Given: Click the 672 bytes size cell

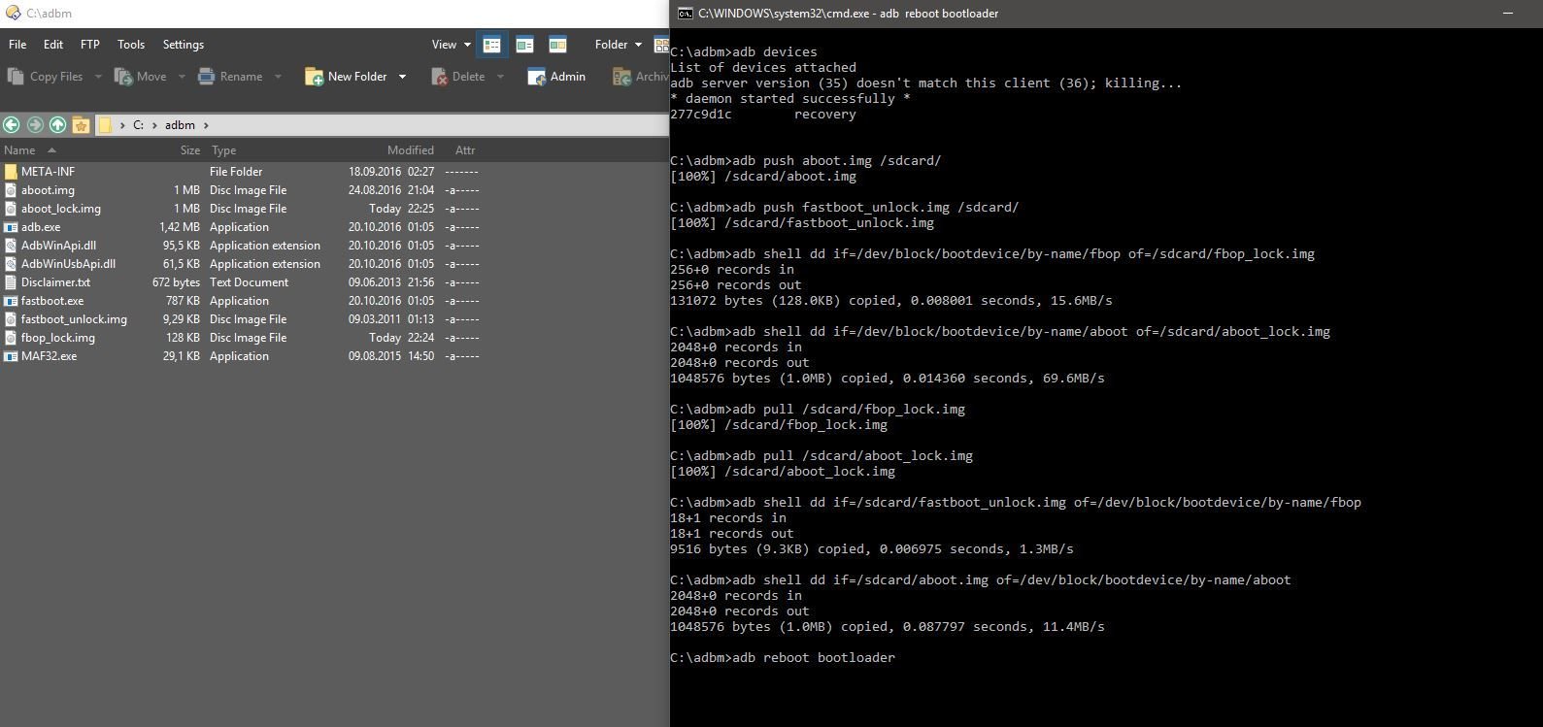Looking at the screenshot, I should tap(176, 282).
